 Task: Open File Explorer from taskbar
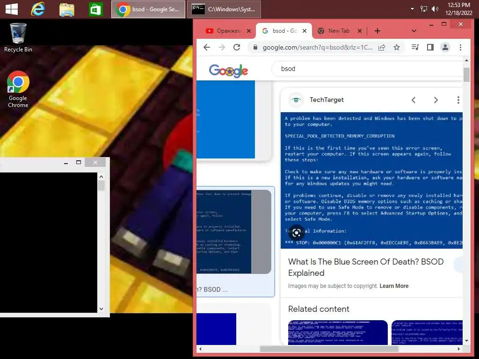point(66,9)
